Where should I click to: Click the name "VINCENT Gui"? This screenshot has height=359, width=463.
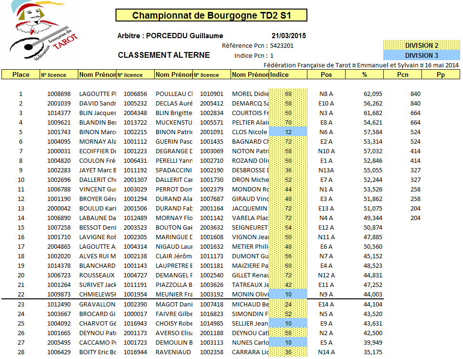tap(97, 189)
